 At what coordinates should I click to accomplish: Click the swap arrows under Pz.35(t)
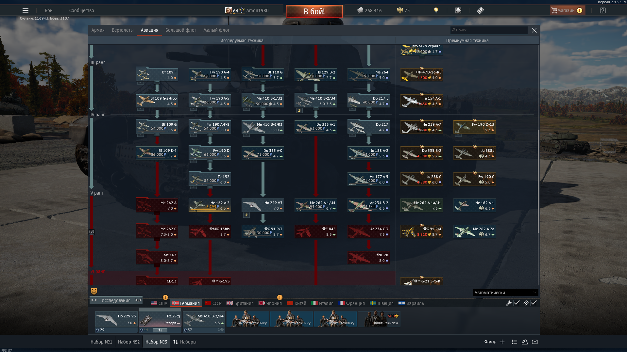pos(160,330)
